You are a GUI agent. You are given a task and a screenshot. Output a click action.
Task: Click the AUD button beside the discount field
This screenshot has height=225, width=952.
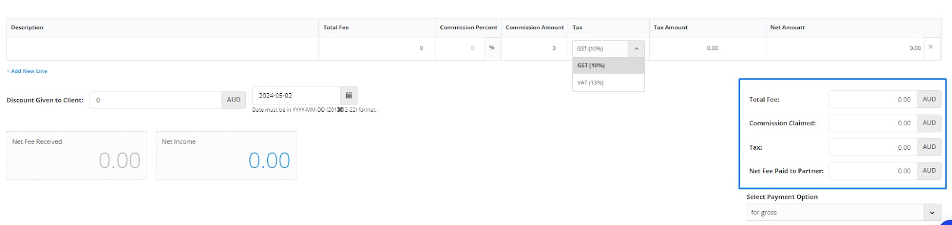pyautogui.click(x=234, y=100)
